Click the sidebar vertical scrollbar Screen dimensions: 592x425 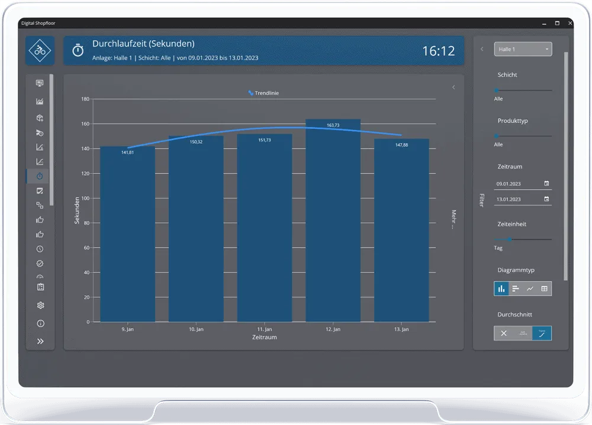52,139
